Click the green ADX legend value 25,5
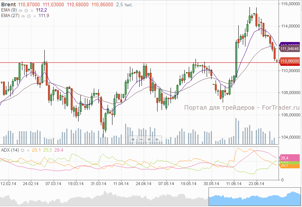The width and height of the screenshot is (302, 207). pos(48,150)
